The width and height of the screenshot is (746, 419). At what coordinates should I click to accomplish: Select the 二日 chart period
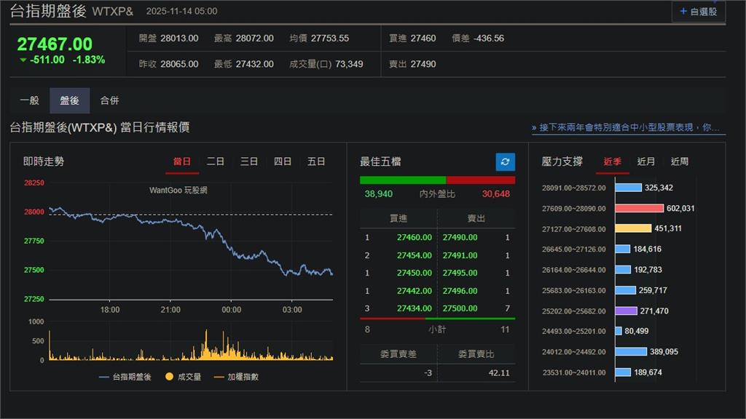point(215,161)
